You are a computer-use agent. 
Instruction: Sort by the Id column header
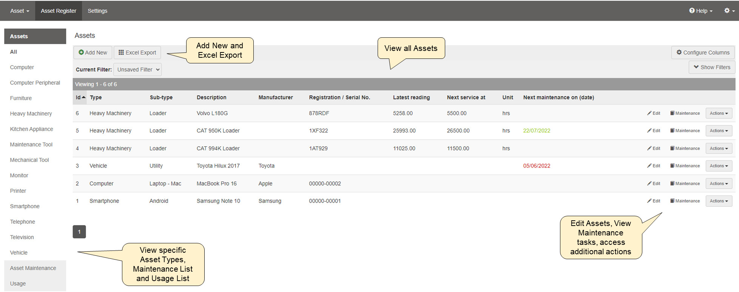point(79,97)
